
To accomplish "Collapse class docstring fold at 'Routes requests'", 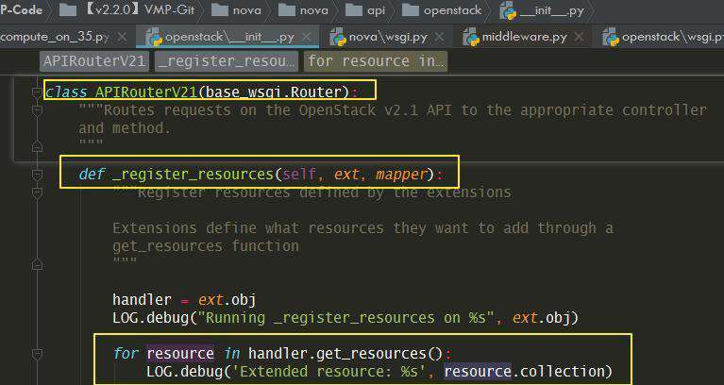I will [38, 110].
